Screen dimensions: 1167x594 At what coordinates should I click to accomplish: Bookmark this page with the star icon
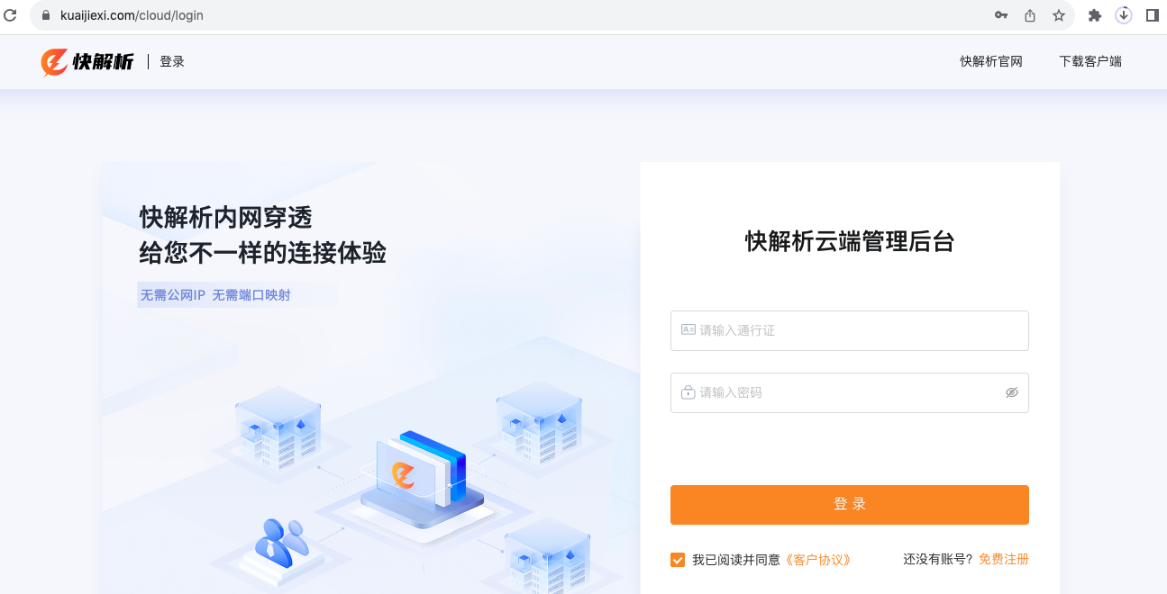point(1059,15)
